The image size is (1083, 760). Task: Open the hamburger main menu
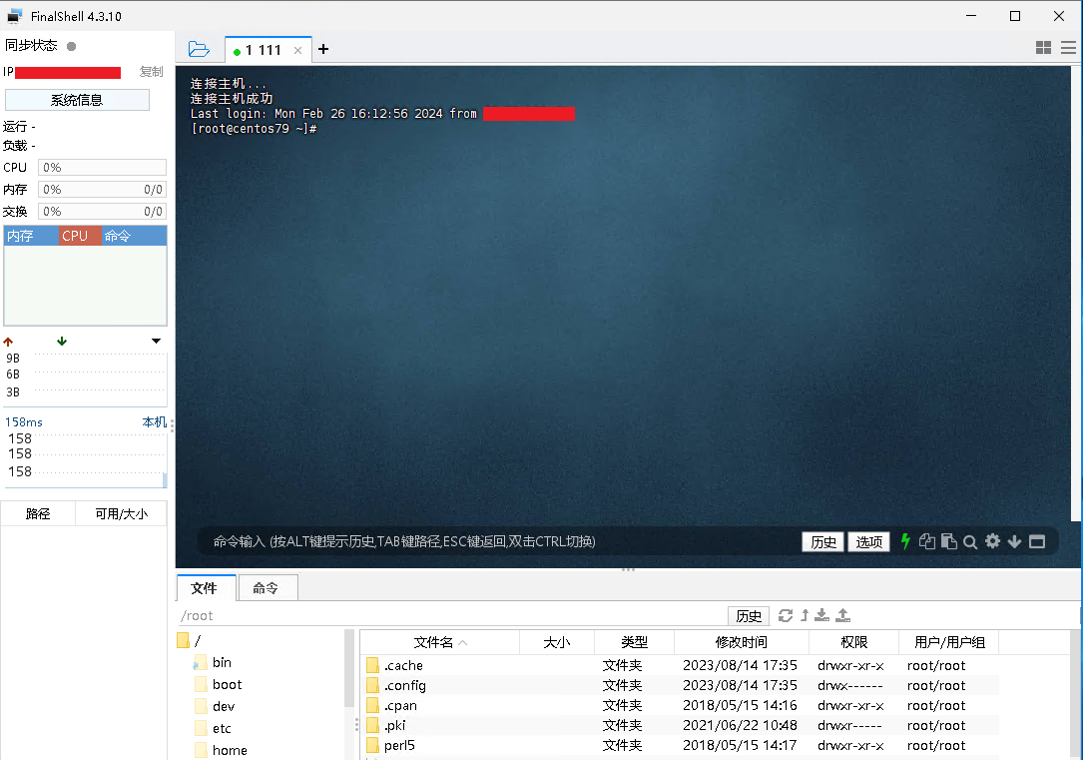(1068, 48)
